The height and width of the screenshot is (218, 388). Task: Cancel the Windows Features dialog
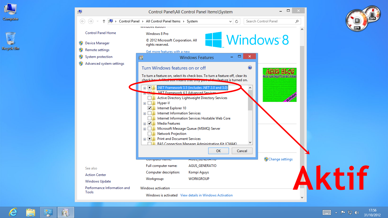[x=242, y=151]
